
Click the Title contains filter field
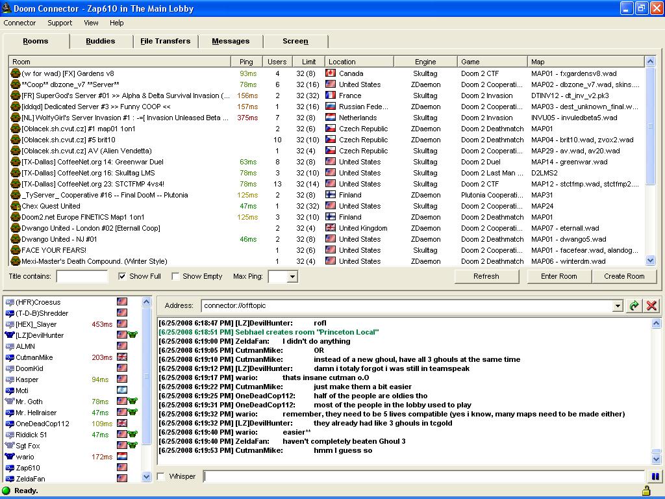coord(82,277)
